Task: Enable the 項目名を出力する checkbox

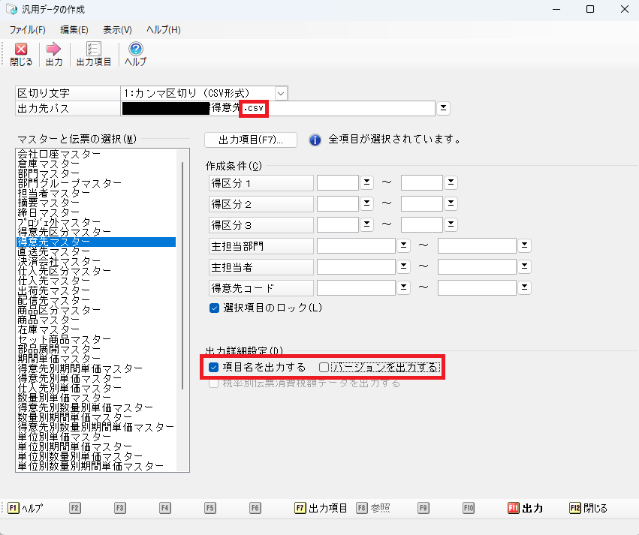Action: 214,368
